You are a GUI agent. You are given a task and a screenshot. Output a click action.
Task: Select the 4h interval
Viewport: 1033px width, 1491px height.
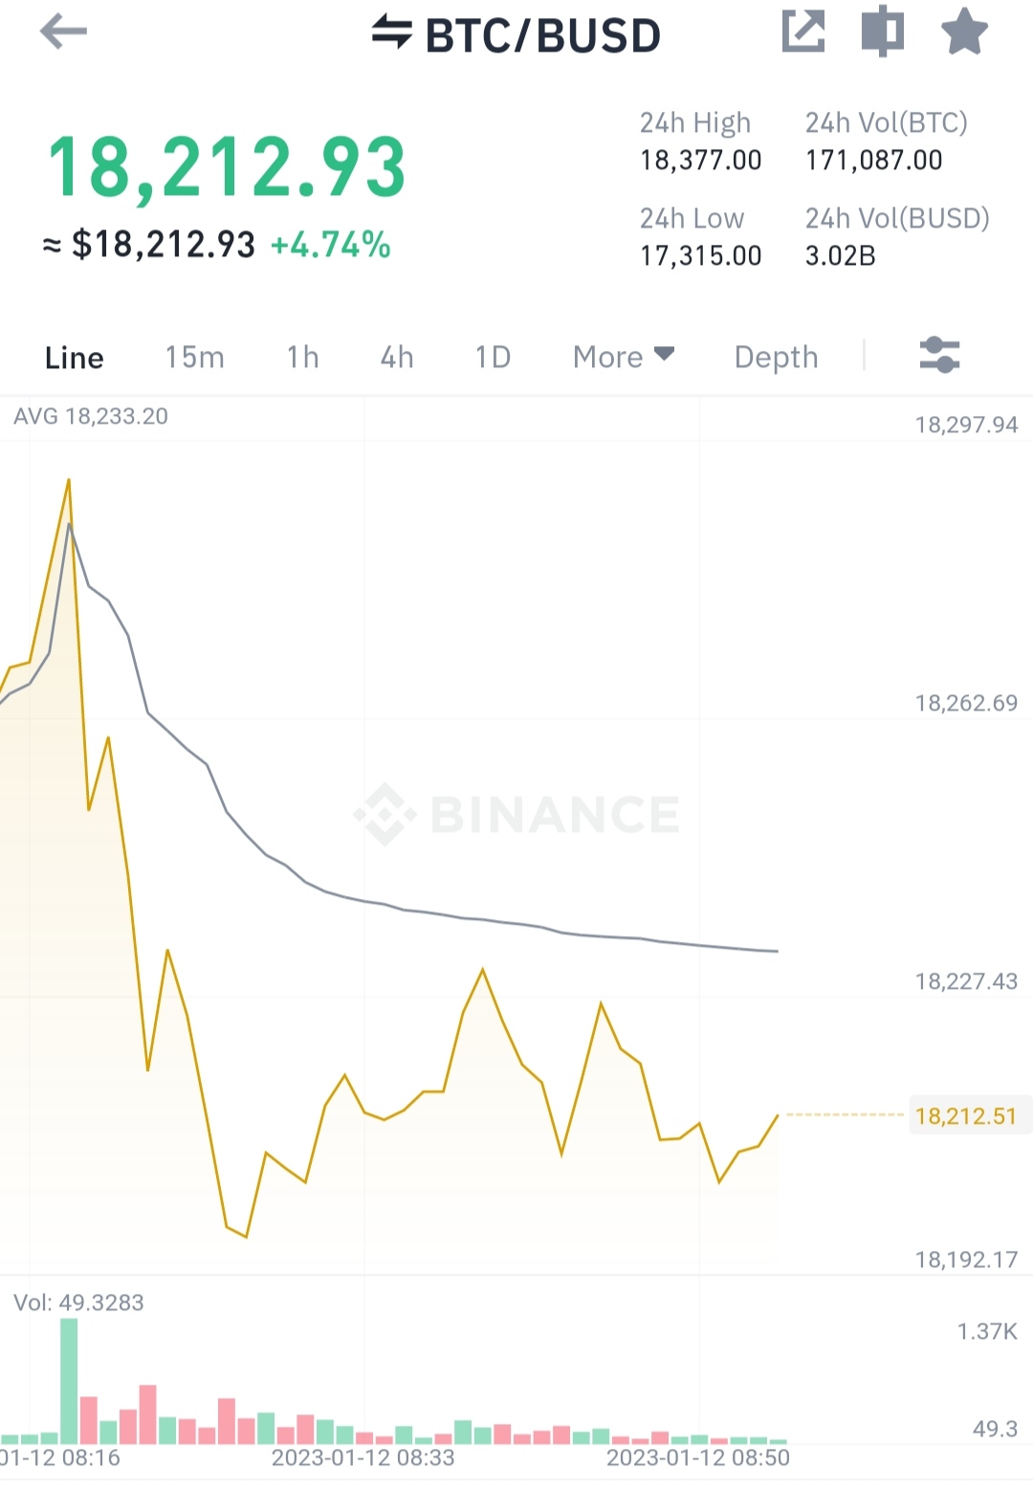[397, 358]
